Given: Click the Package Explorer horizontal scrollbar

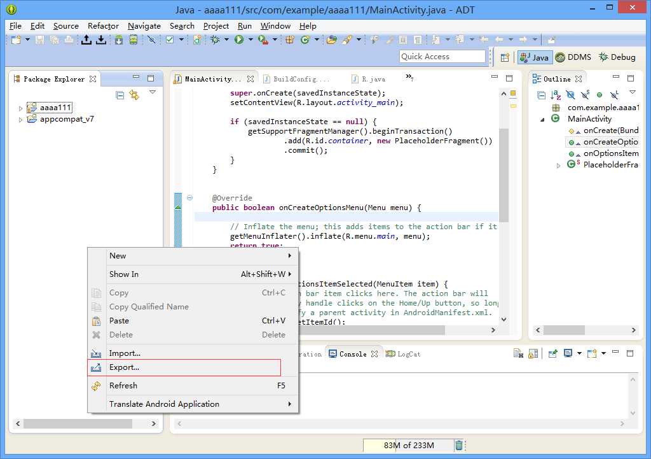Looking at the screenshot, I should tap(78, 423).
